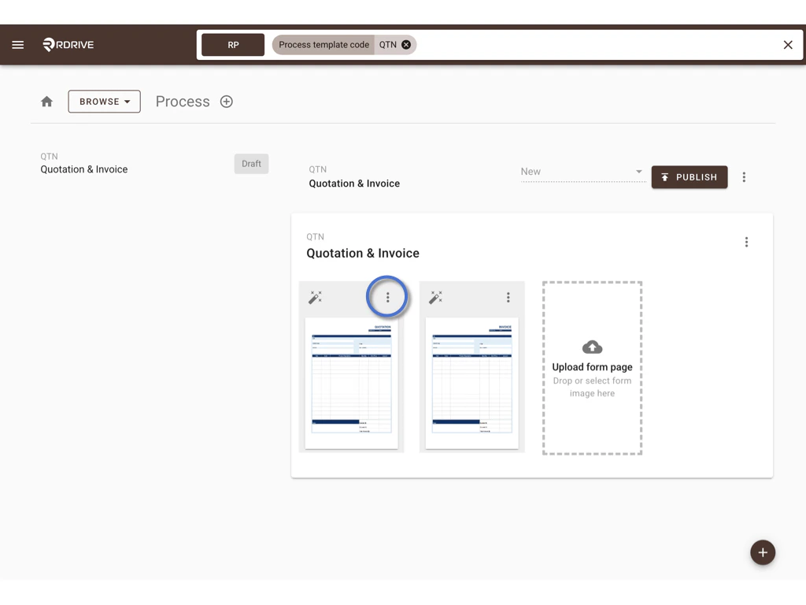Open the kebab menu beside PUBLISH
The width and height of the screenshot is (806, 605).
click(x=744, y=177)
